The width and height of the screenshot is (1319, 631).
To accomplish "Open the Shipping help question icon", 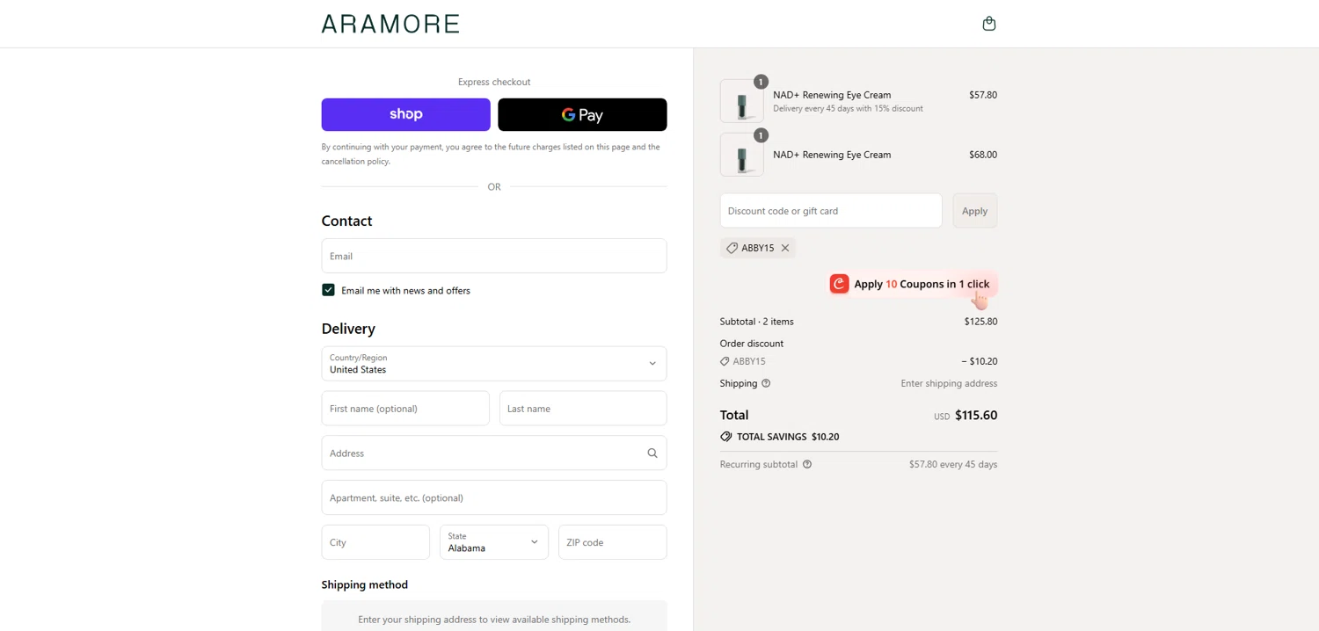I will (766, 383).
